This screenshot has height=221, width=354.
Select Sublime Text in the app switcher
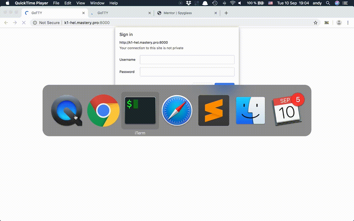(214, 110)
